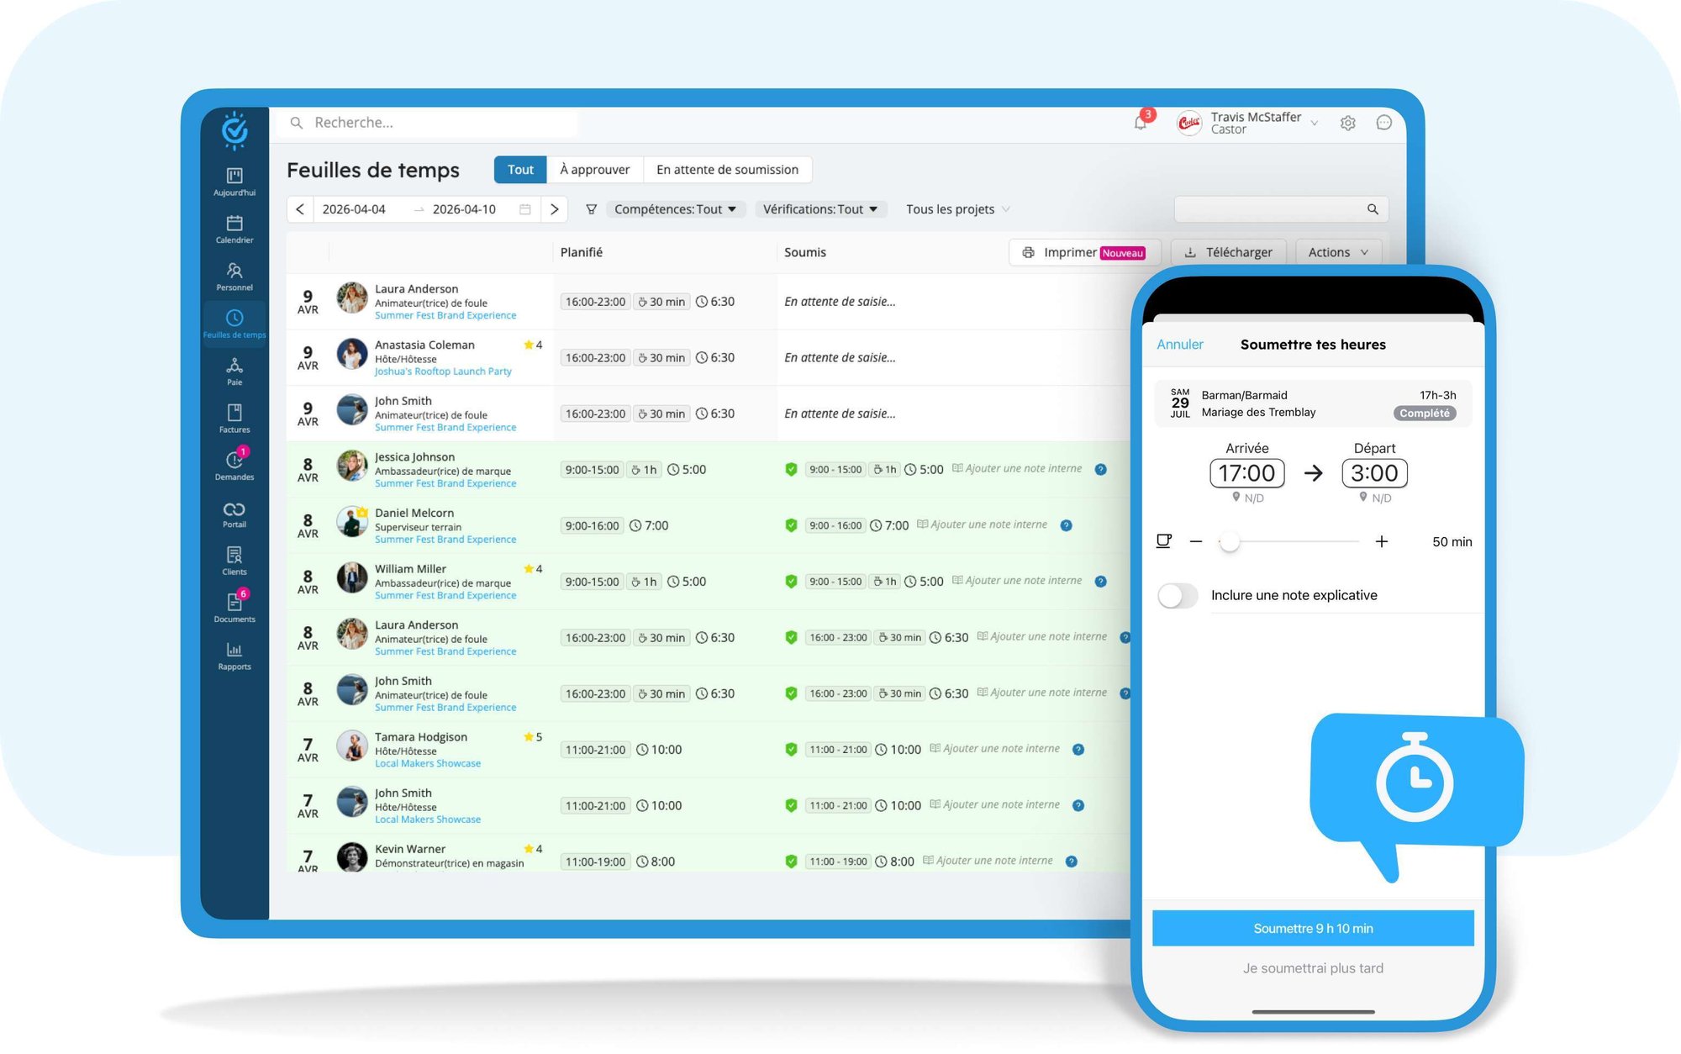Click the Recherche search field
This screenshot has height=1054, width=1681.
427,122
